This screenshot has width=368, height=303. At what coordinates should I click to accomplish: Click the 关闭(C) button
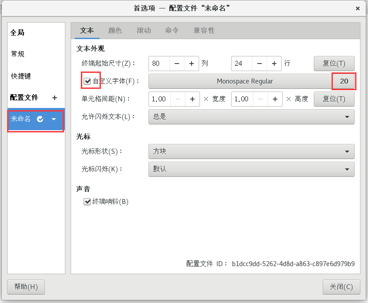(x=341, y=287)
